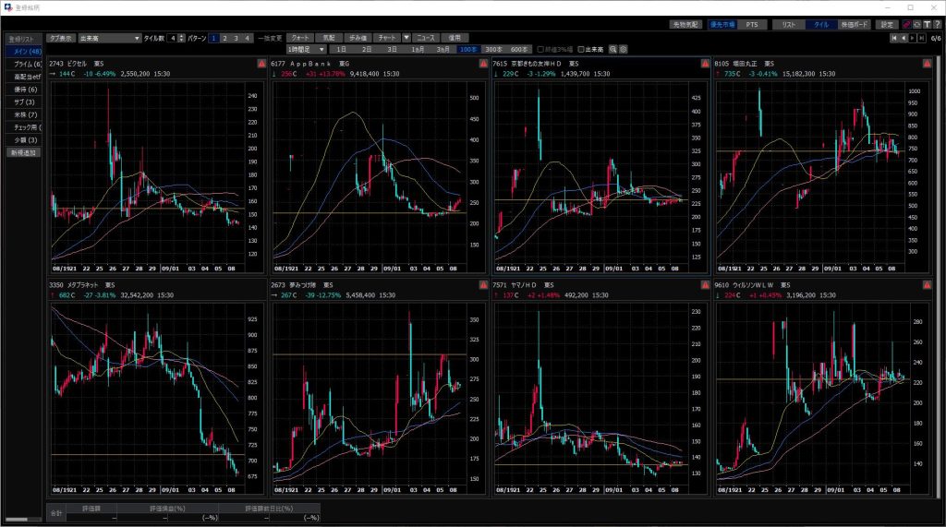Enable the 出来高 volume checkbox
Image resolution: width=946 pixels, height=527 pixels.
579,48
